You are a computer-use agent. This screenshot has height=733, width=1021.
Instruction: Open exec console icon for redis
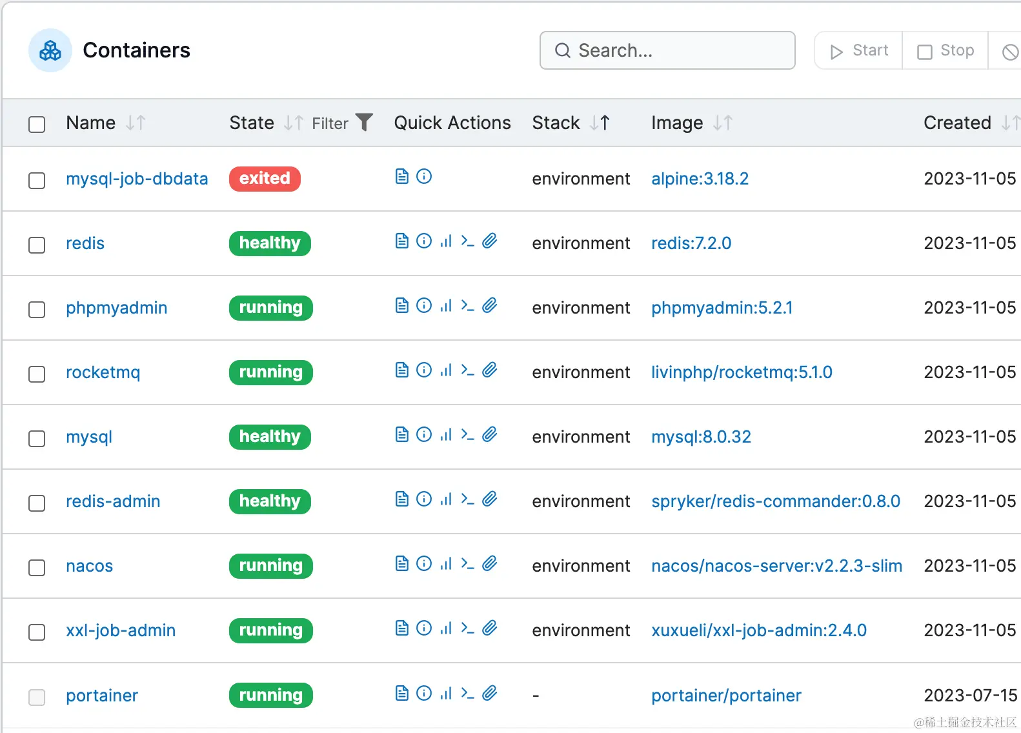point(468,241)
